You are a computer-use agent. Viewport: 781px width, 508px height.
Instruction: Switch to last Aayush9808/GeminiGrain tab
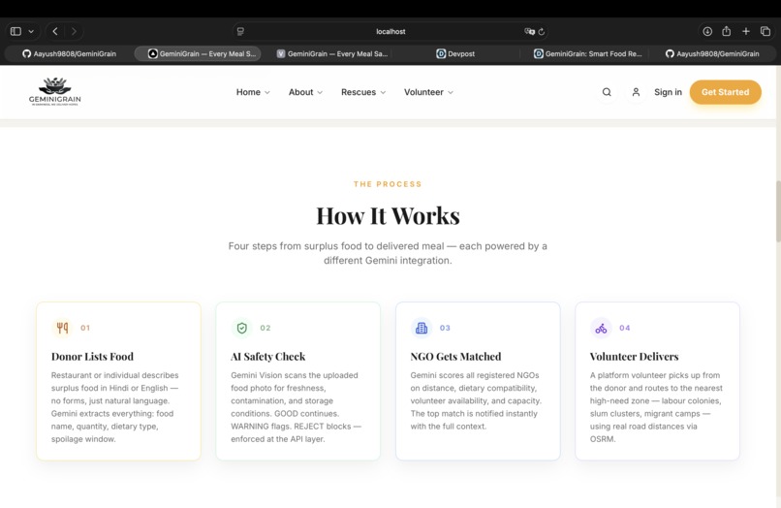click(x=712, y=54)
